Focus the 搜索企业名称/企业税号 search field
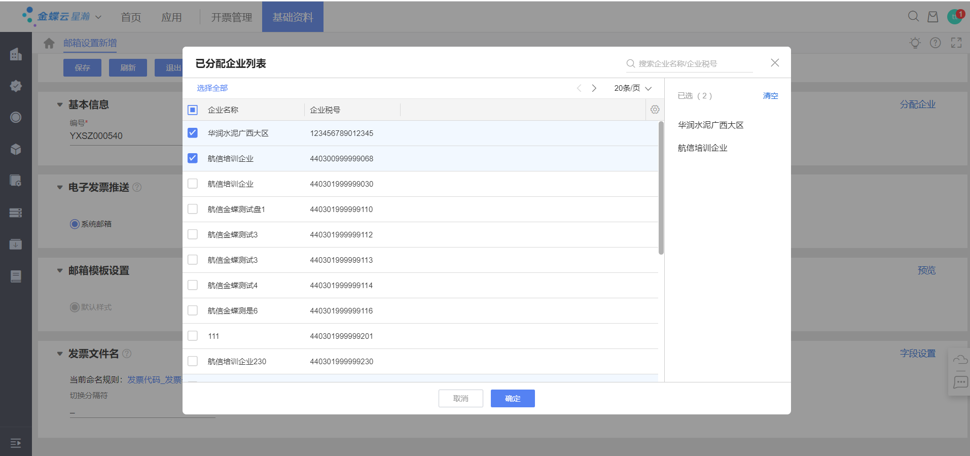This screenshot has height=456, width=970. tap(690, 63)
